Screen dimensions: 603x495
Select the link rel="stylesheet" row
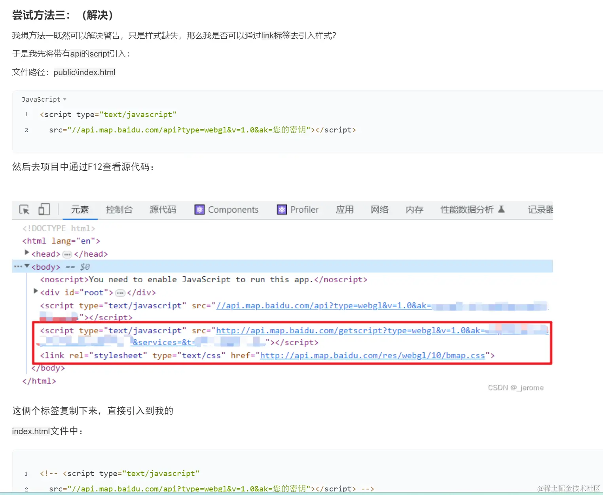[x=267, y=355]
